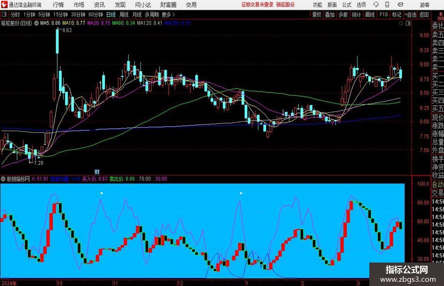Open the 选项 menu
444x286 pixels.
point(361,5)
